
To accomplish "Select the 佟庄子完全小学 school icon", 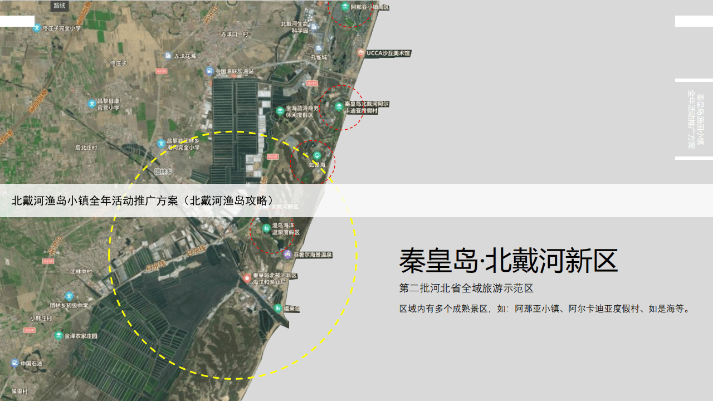I will pyautogui.click(x=37, y=27).
